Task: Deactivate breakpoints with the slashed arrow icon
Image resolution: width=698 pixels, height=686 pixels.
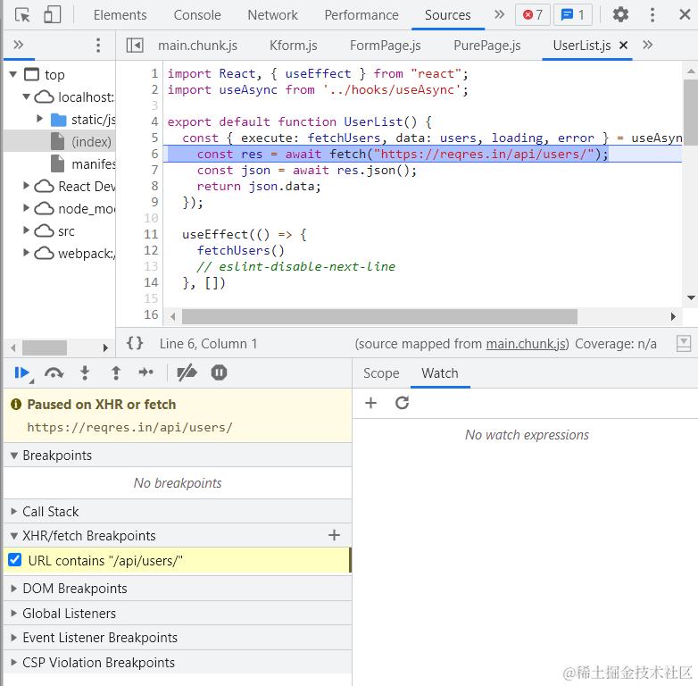Action: point(187,372)
